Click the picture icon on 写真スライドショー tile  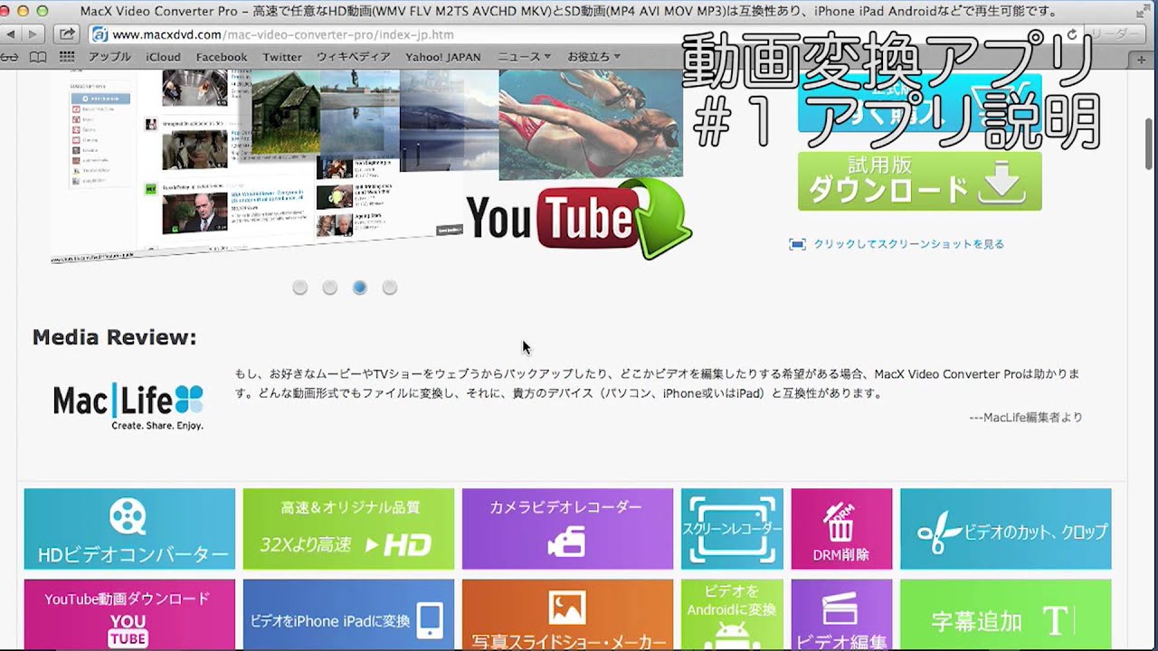(567, 608)
